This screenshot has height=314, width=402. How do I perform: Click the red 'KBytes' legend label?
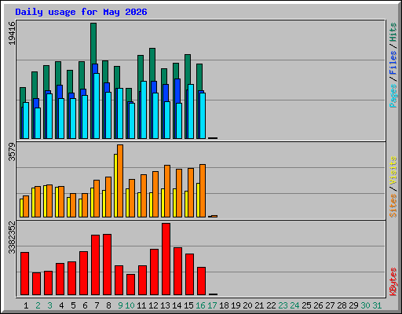393,282
